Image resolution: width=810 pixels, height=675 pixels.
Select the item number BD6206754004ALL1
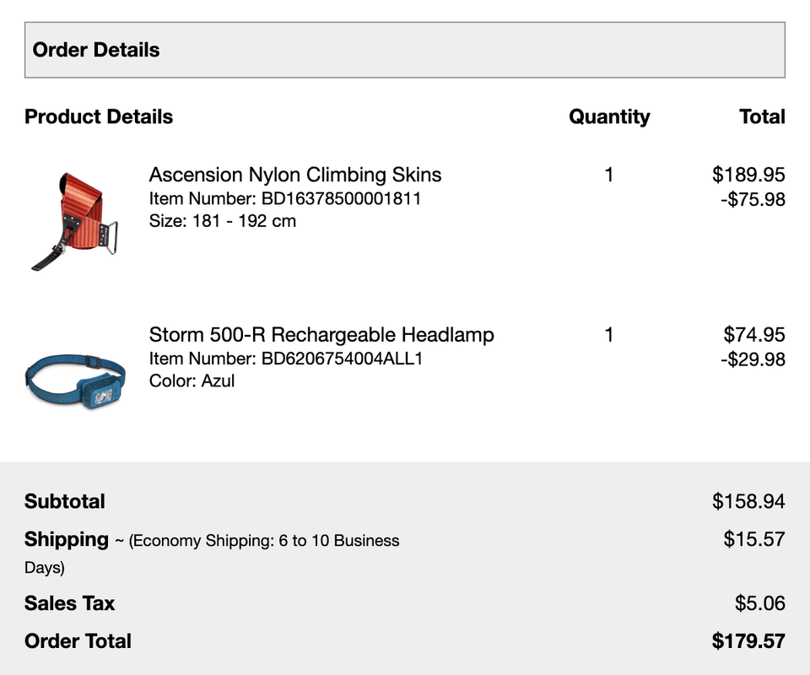(x=342, y=359)
